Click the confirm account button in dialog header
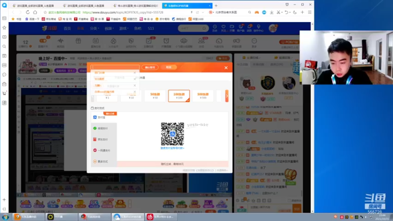 [150, 67]
